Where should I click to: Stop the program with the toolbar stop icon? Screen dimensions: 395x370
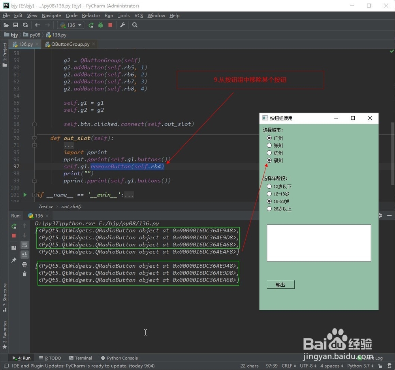click(110, 25)
